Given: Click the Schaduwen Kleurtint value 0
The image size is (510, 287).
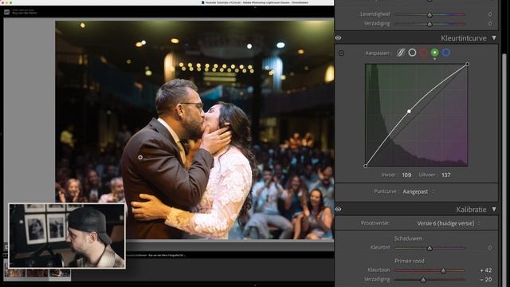Looking at the screenshot, I should click(490, 248).
